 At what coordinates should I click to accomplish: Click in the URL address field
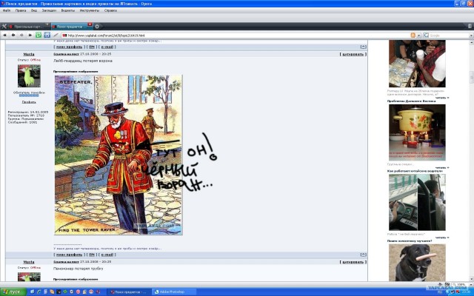pos(234,36)
